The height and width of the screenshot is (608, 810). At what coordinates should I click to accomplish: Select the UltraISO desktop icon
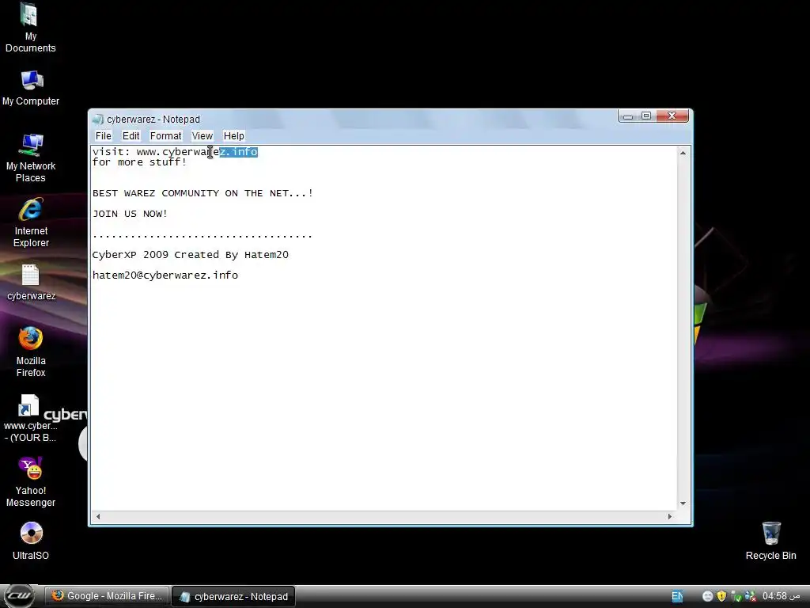[31, 541]
